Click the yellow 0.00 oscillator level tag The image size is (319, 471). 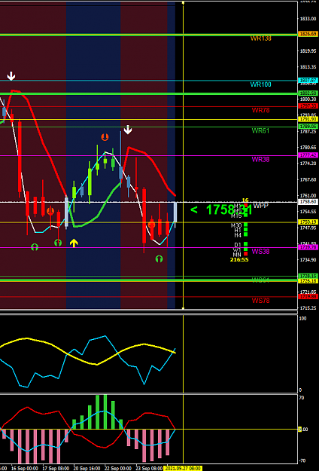[x=302, y=430]
